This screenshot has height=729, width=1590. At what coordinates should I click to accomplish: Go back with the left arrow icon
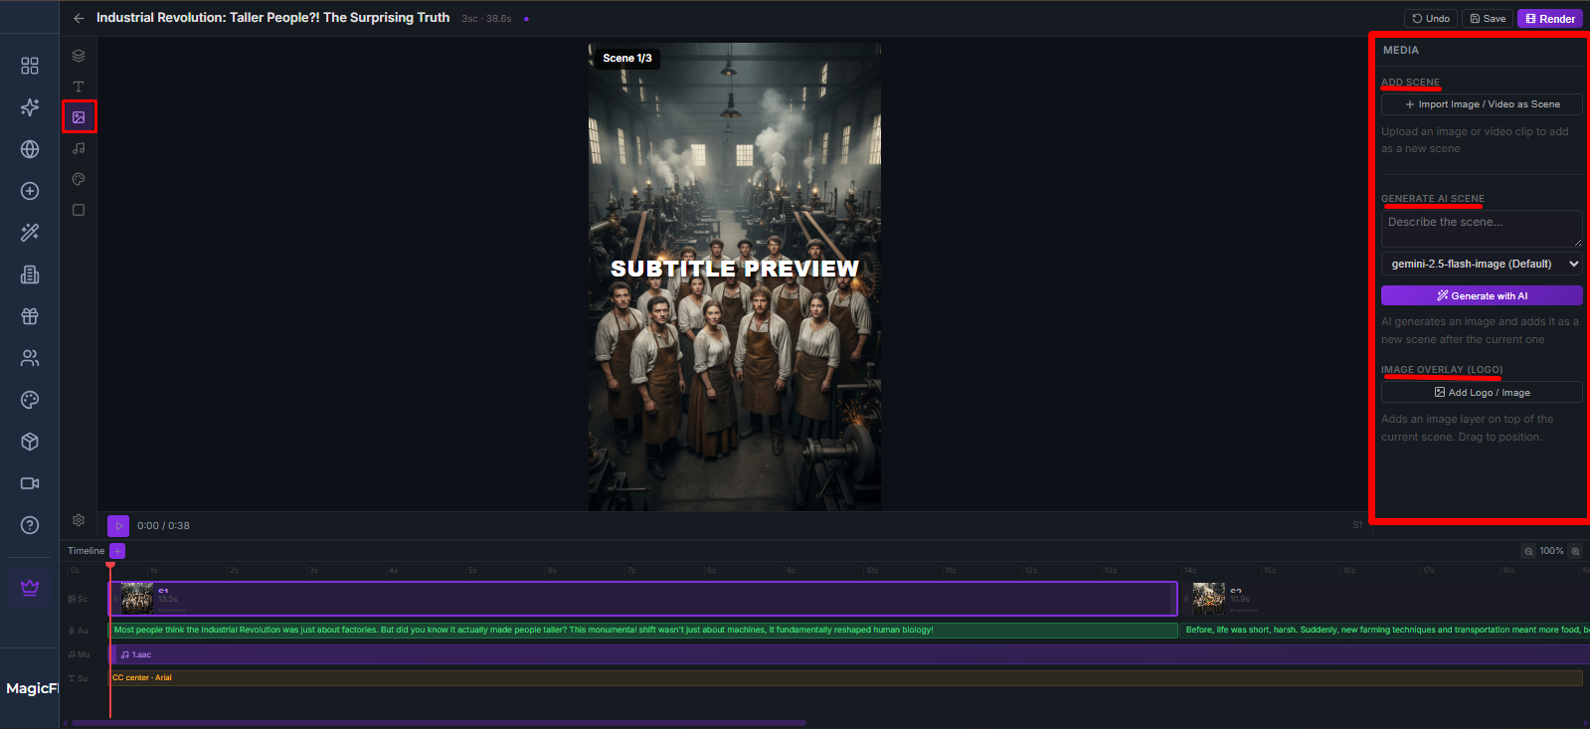79,18
